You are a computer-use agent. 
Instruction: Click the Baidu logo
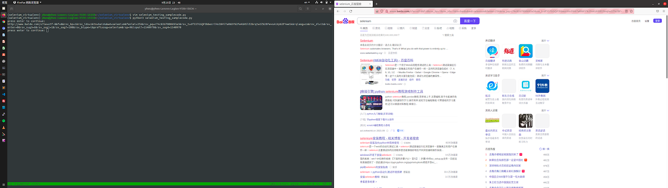[x=346, y=21]
